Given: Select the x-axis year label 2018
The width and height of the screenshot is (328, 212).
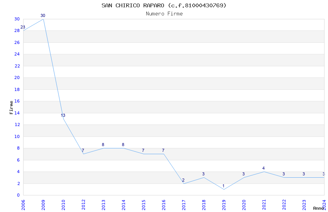Looking at the screenshot, I should [204, 205].
